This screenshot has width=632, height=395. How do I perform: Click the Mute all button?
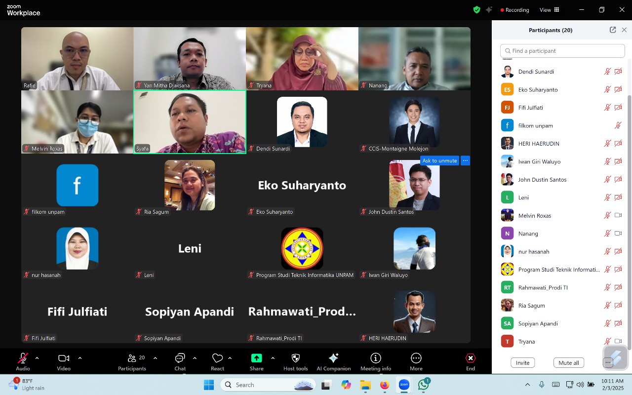(569, 363)
